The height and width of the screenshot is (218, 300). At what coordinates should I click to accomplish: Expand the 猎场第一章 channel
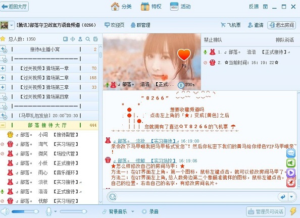point(3,68)
